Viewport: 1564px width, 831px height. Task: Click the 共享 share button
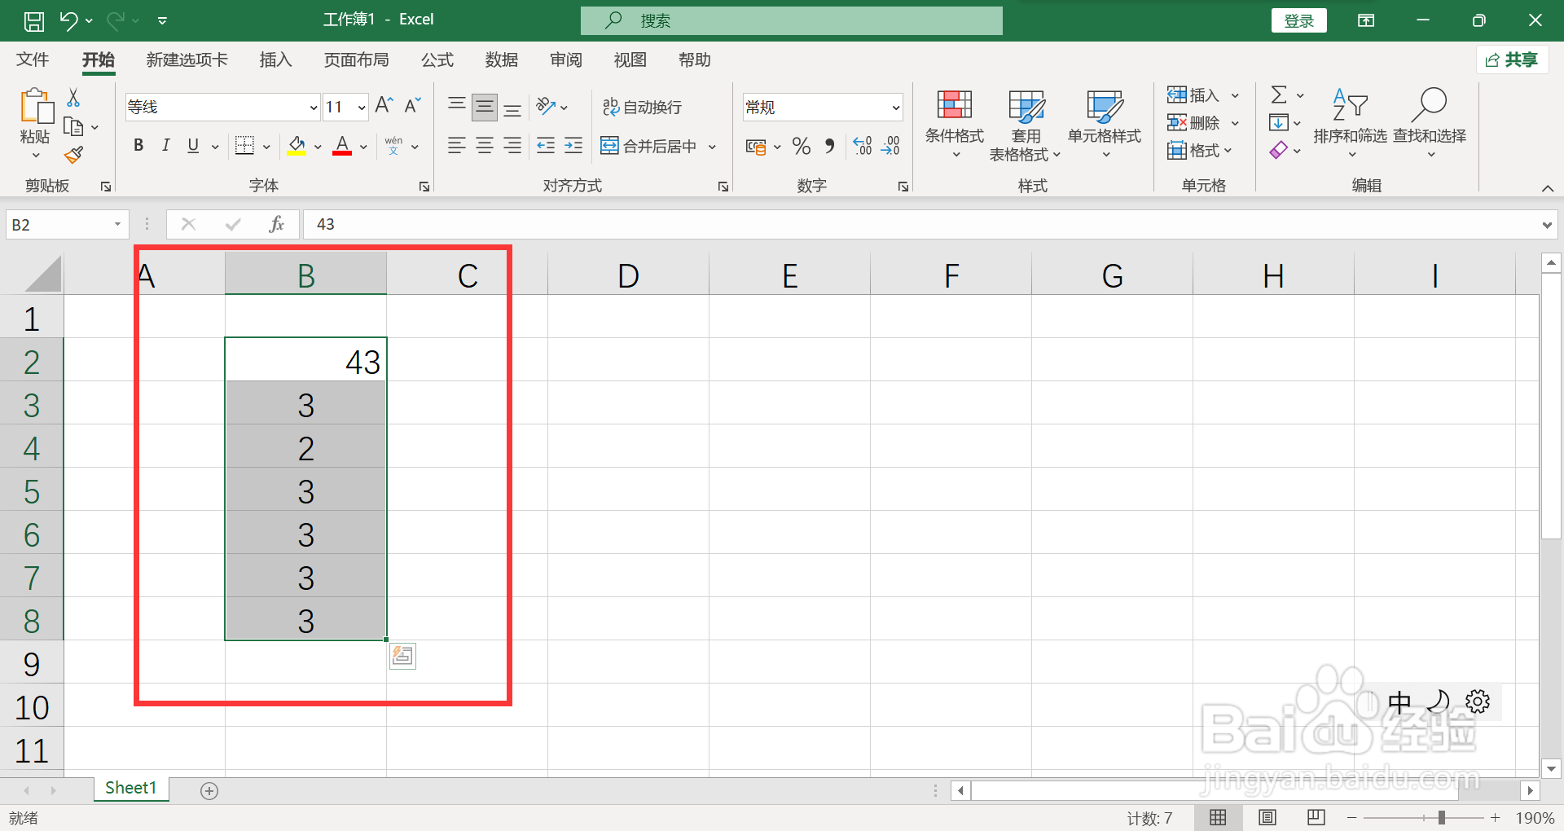[x=1512, y=59]
